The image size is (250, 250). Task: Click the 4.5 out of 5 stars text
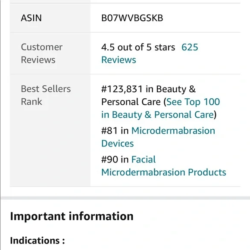(138, 47)
